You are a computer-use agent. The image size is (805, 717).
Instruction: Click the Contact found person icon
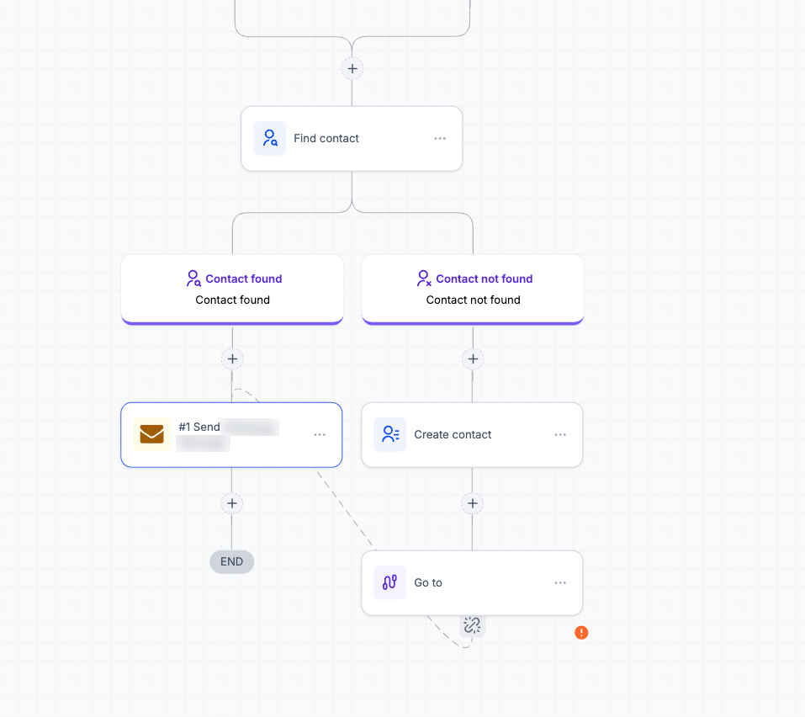193,279
